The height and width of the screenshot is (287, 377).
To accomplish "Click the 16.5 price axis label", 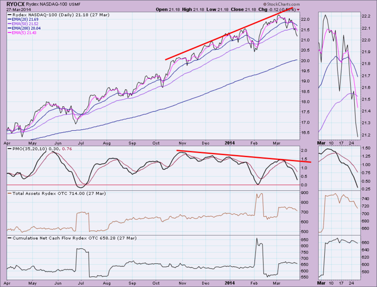I will pos(305,133).
